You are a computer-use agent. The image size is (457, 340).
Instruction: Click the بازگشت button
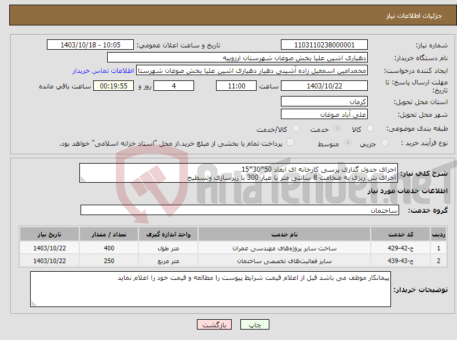click(214, 324)
